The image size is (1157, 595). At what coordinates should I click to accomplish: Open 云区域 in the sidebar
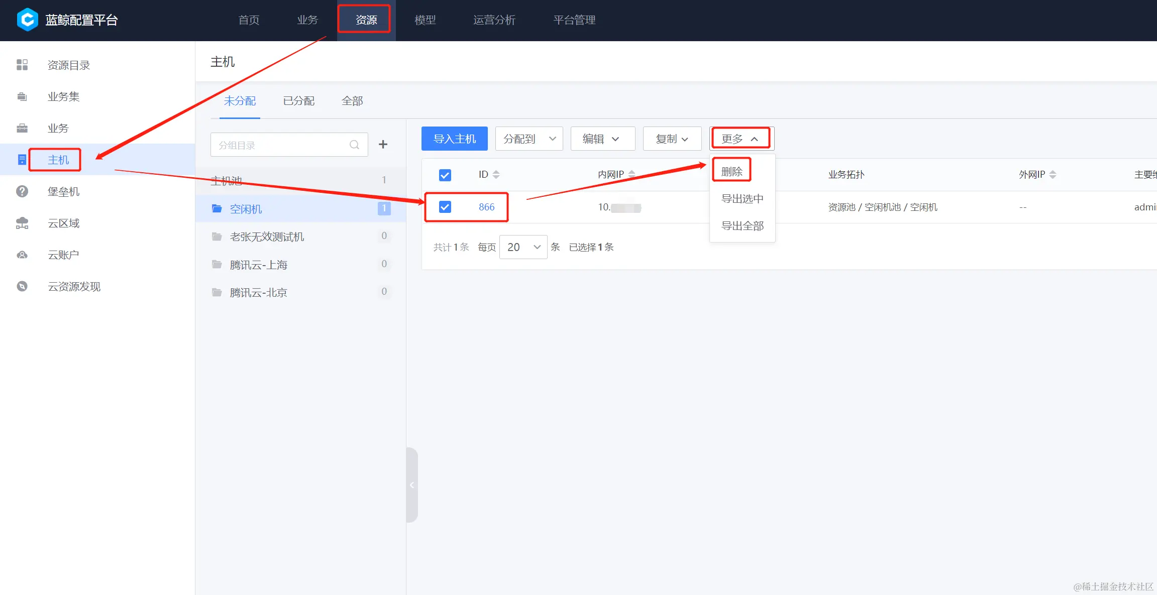click(x=64, y=223)
